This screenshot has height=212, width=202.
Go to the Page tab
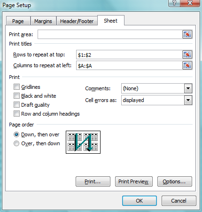(x=18, y=21)
